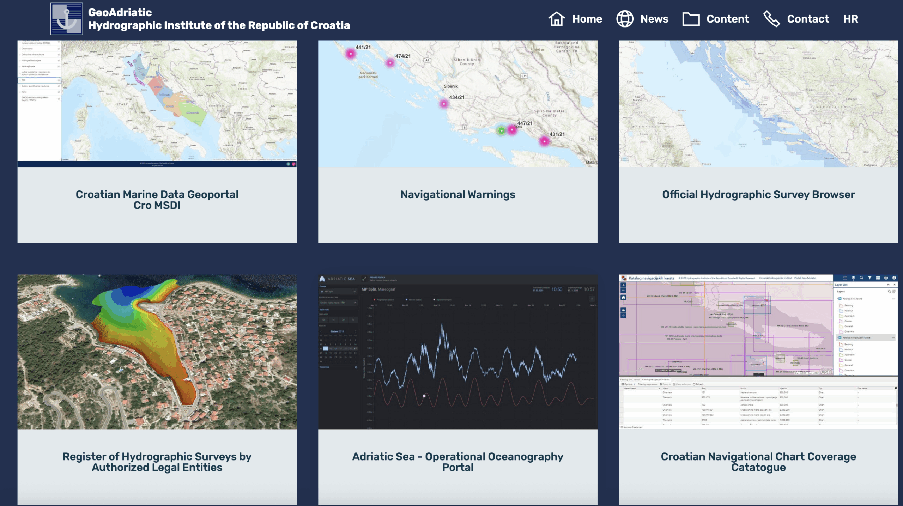Open the Contact menu item
Screen dimensions: 903x506
point(808,19)
